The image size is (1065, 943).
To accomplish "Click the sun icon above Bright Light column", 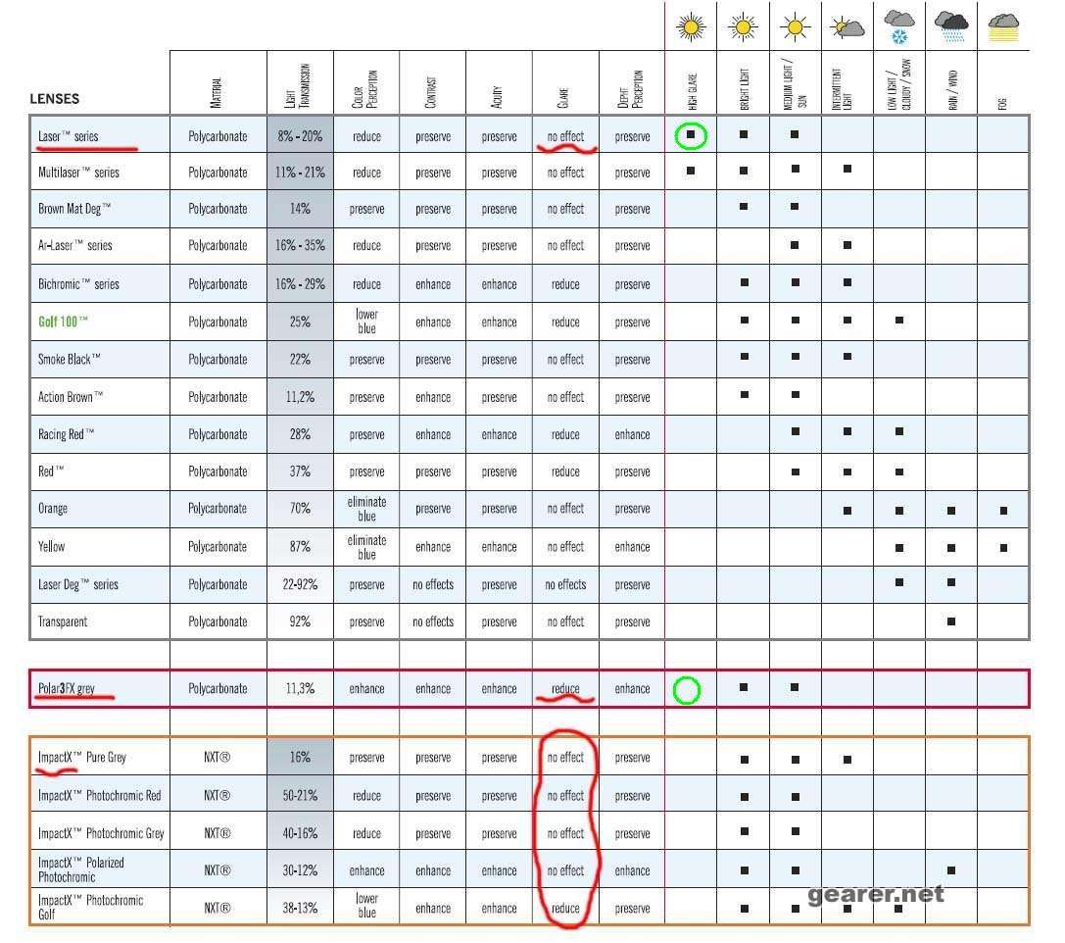I will point(743,27).
